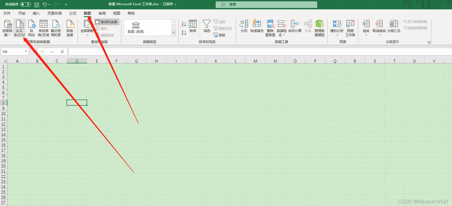This screenshot has height=206, width=452.
Task: Select row header 3
Action: [4, 77]
